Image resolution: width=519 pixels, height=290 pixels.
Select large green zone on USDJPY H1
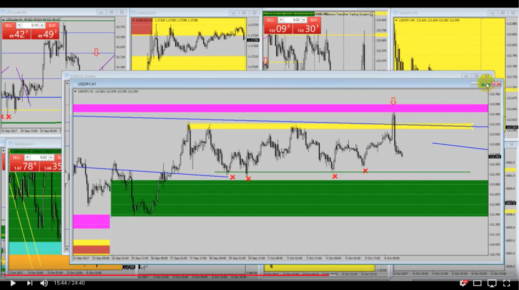[x=299, y=198]
